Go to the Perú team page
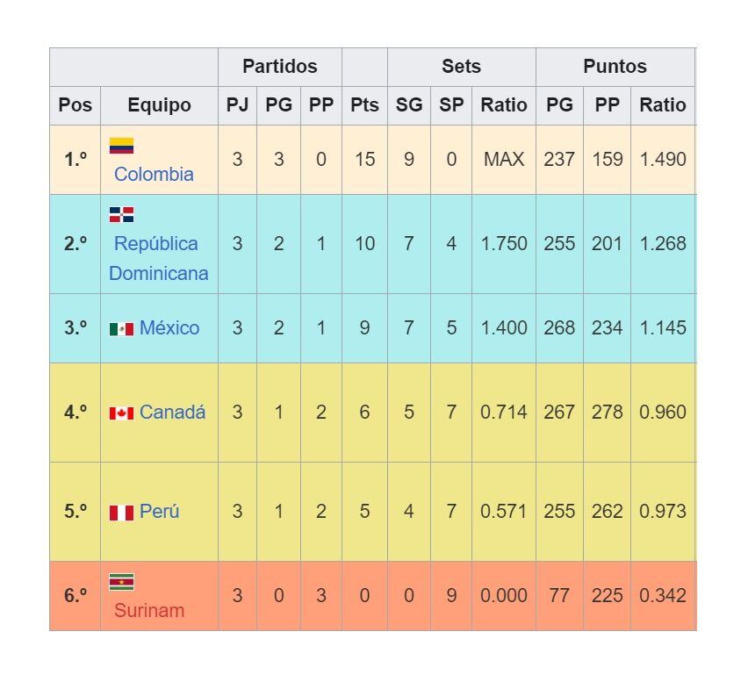Image resolution: width=741 pixels, height=682 pixels. pyautogui.click(x=159, y=511)
